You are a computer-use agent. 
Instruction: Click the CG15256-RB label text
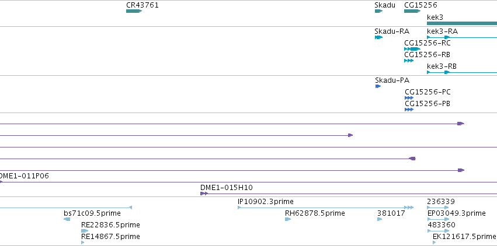tap(428, 55)
